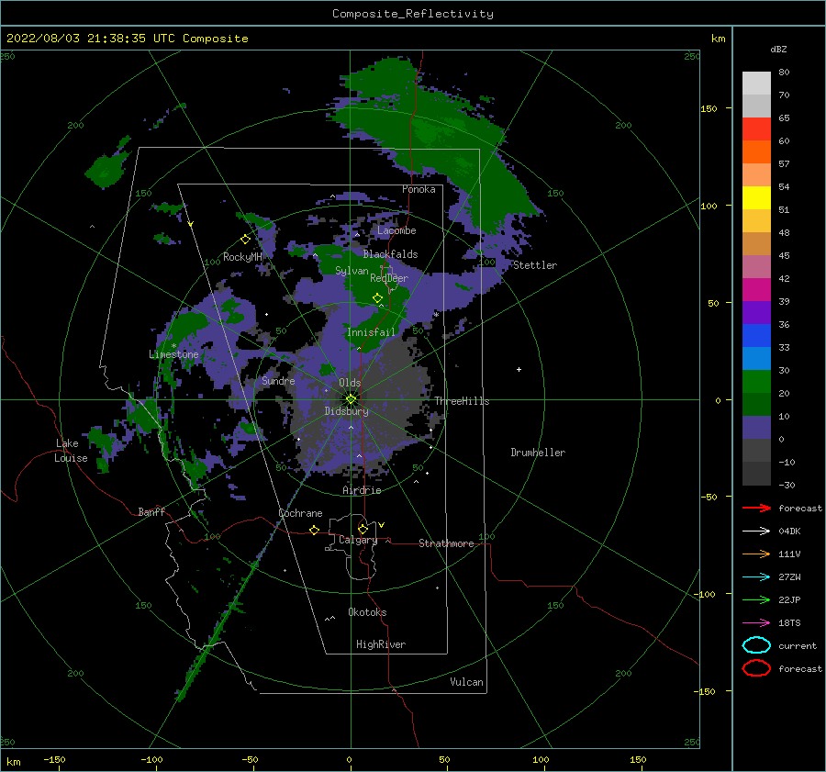
Task: Click the 39 dBZ magenta swatch
Action: click(x=756, y=290)
